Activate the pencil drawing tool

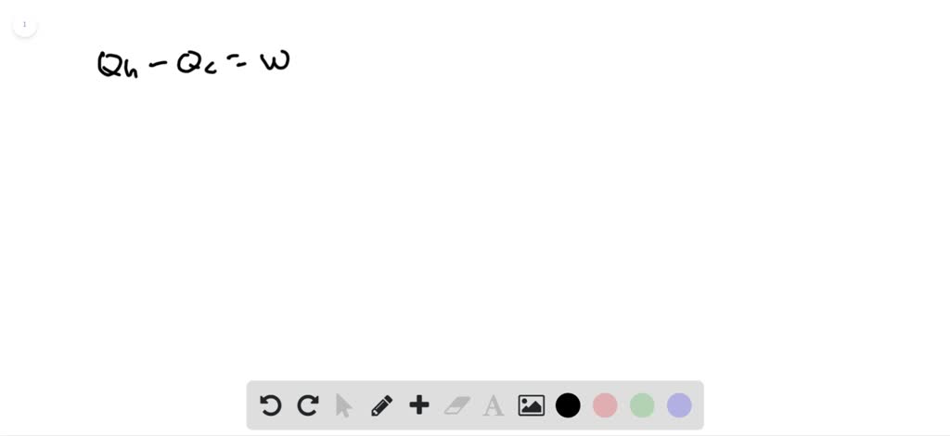pos(381,405)
